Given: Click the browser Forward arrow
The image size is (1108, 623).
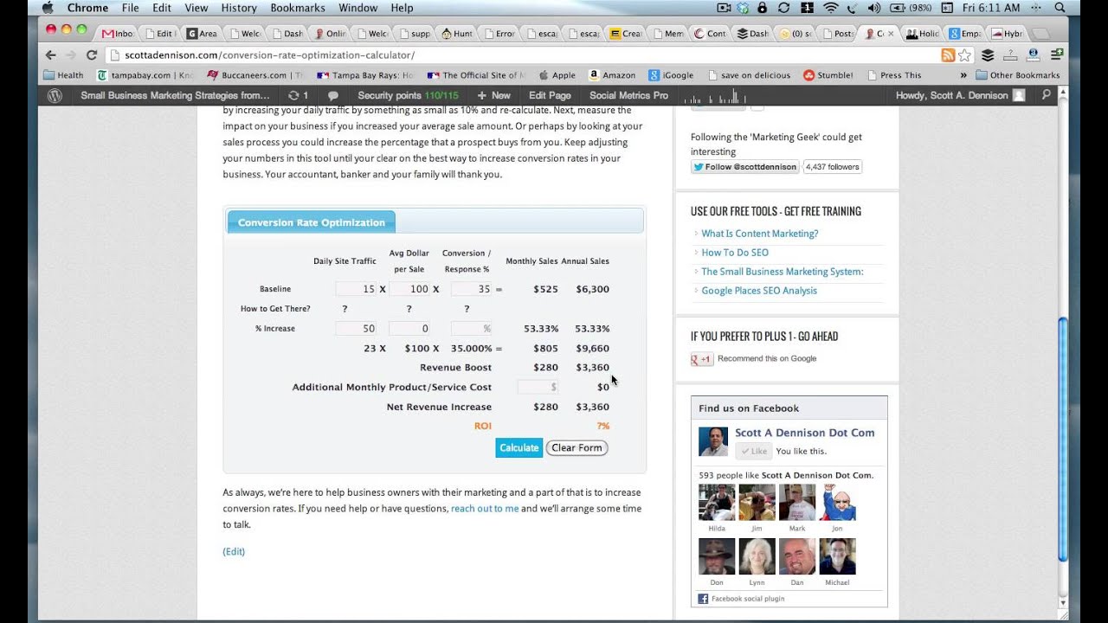Looking at the screenshot, I should coord(71,55).
